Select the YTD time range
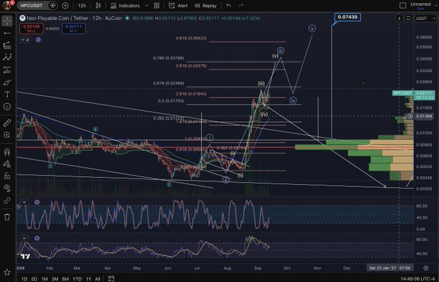 [x=77, y=279]
